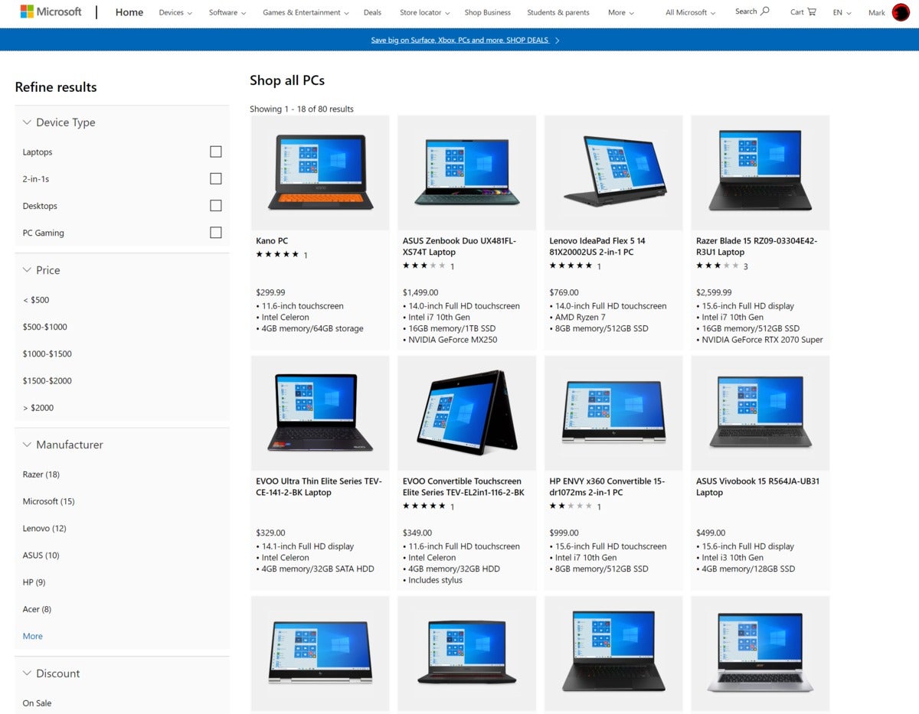919x714 pixels.
Task: Open the More navigation dropdown
Action: pyautogui.click(x=621, y=12)
